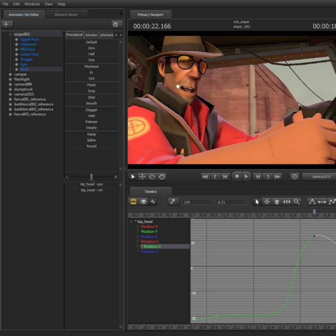The width and height of the screenshot is (336, 336).
Task: Set the loop start bracket marker
Action: click(x=215, y=177)
